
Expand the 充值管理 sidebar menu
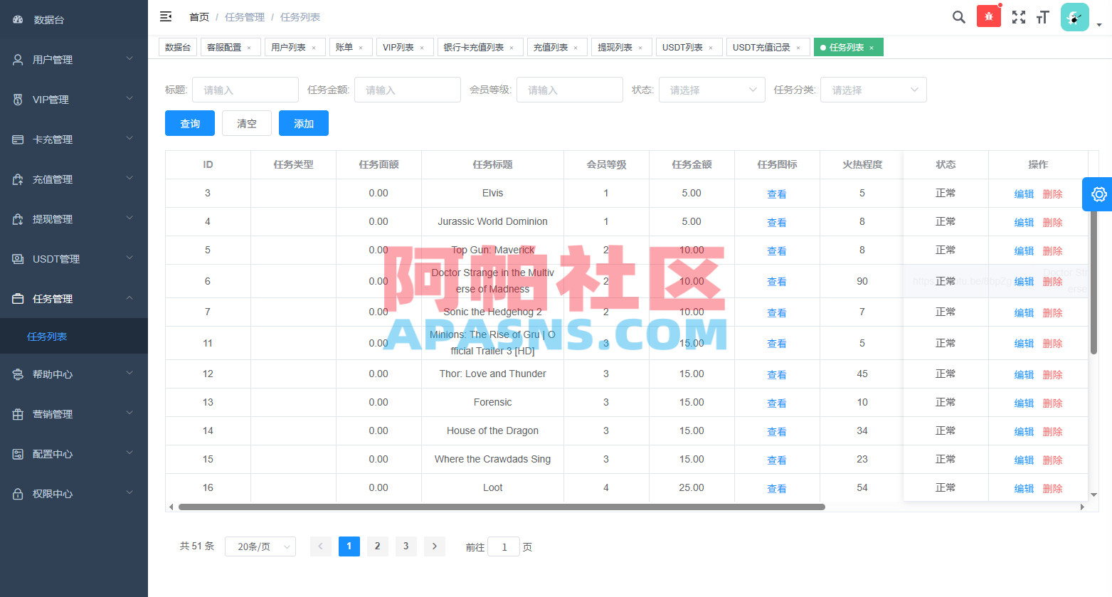pos(74,179)
